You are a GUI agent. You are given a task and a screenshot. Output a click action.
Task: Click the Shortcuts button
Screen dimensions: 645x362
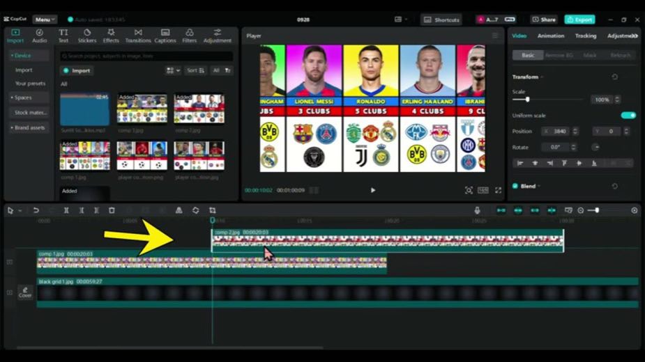pyautogui.click(x=441, y=19)
